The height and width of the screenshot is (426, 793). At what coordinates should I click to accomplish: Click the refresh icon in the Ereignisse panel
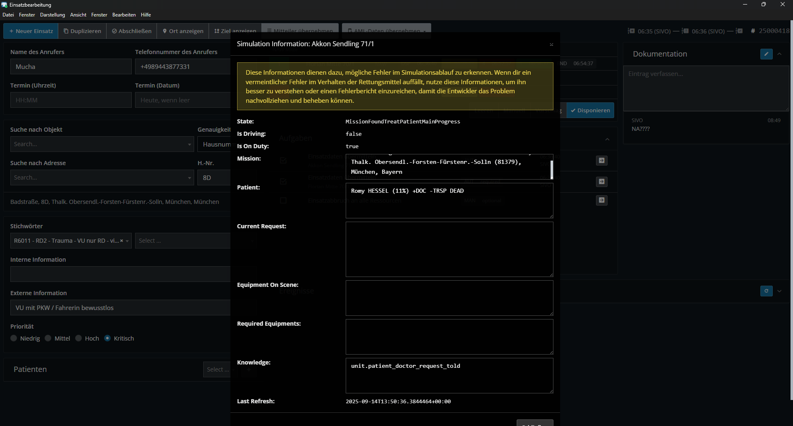[x=766, y=291]
